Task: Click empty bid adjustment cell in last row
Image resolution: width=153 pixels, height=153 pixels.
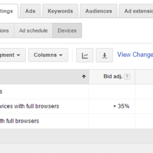Action: [112, 121]
